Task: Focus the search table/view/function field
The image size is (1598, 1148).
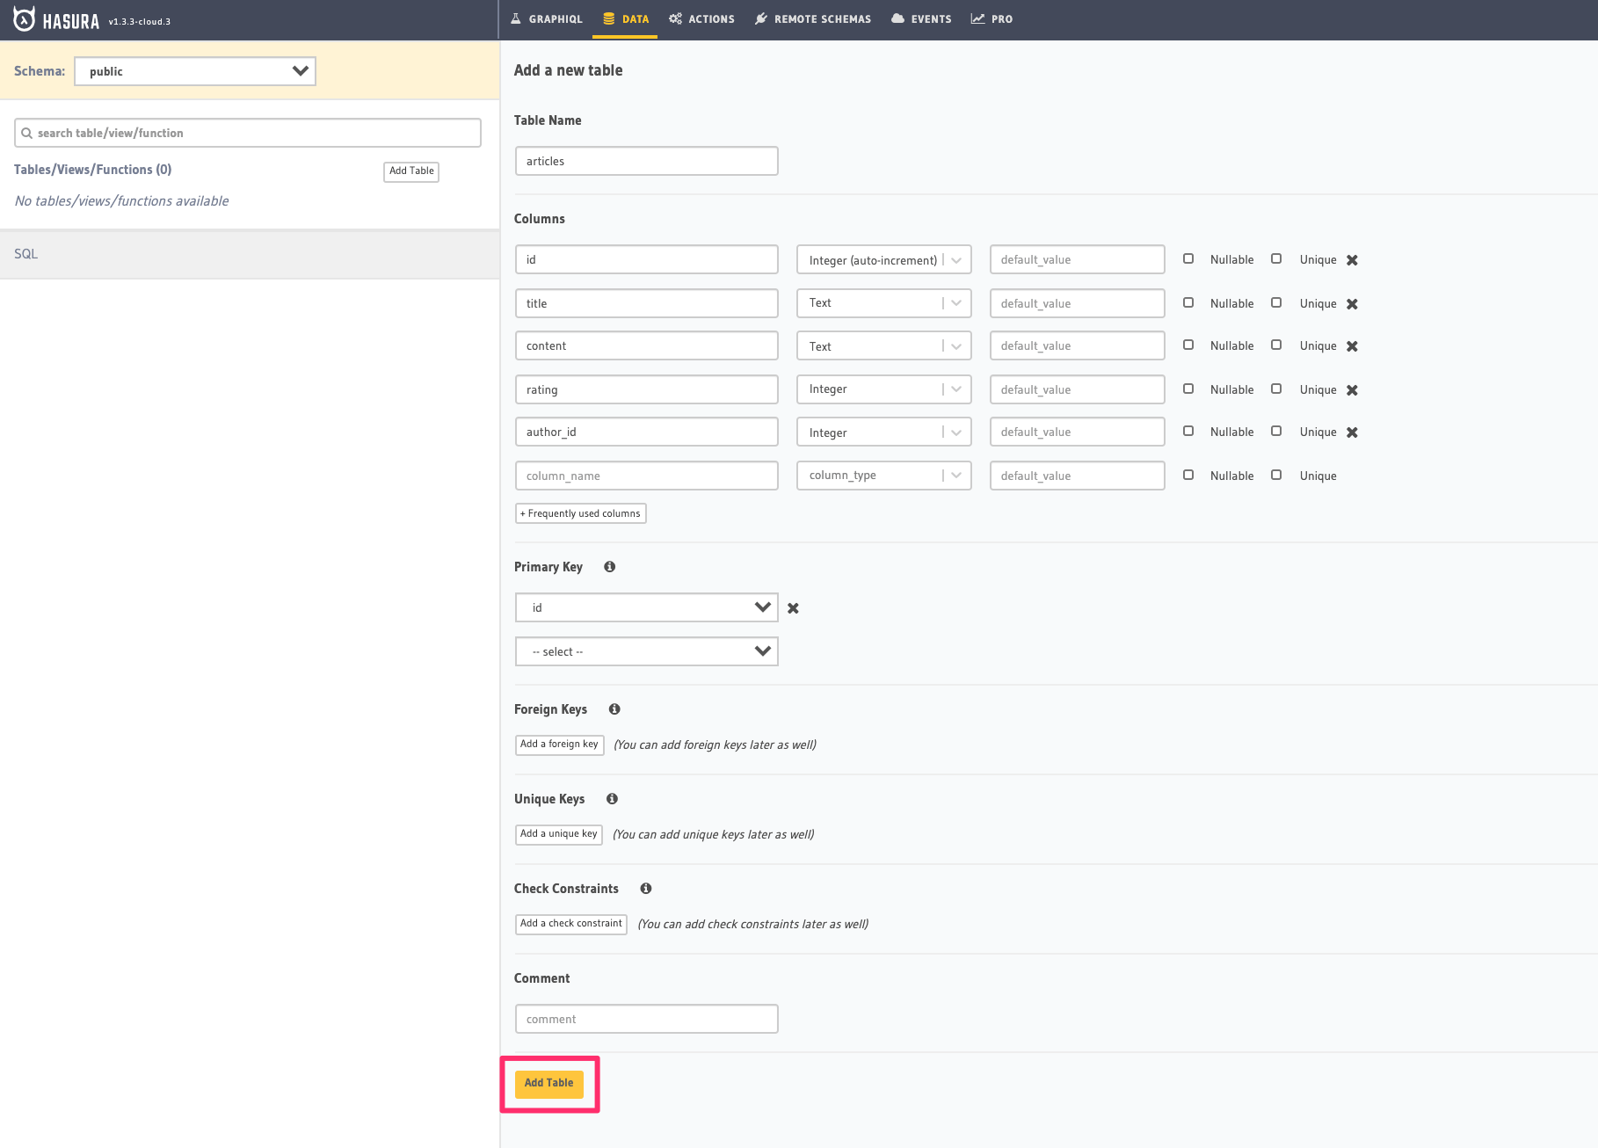Action: tap(248, 133)
